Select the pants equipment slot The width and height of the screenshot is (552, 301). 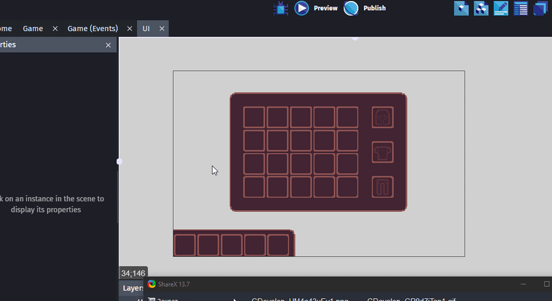click(x=383, y=187)
